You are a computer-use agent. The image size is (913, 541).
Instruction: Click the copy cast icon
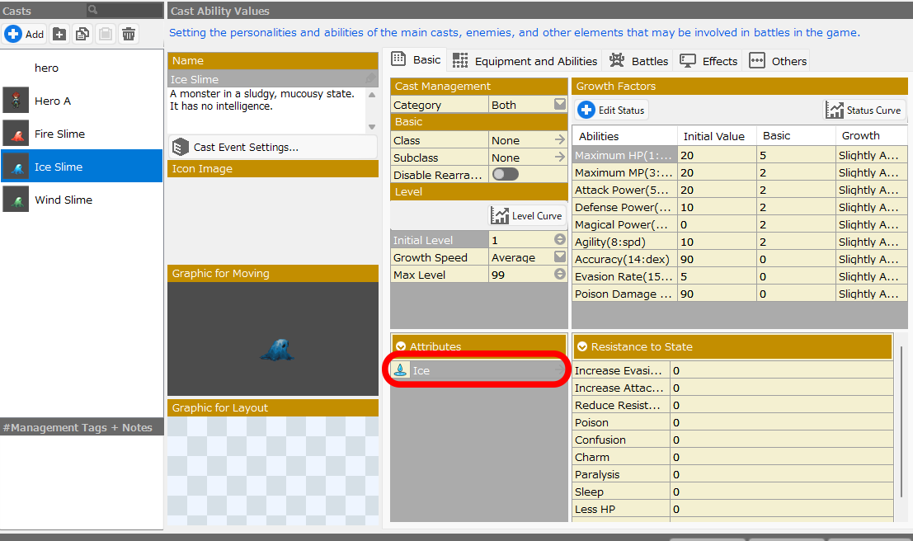82,34
